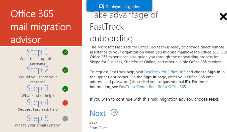This screenshot has height=132, width=227.
Task: Click 'Would you share your reasons?' text
Action: point(38,79)
